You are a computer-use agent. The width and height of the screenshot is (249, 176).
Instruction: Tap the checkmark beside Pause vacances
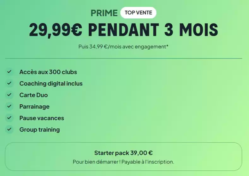(9, 118)
